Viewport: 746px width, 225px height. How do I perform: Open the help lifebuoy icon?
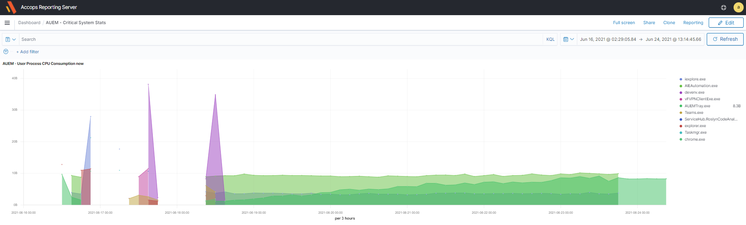pos(723,7)
